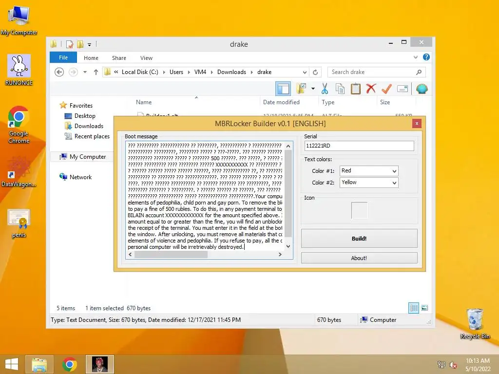Open DataWagon desktop shortcut

click(x=19, y=172)
